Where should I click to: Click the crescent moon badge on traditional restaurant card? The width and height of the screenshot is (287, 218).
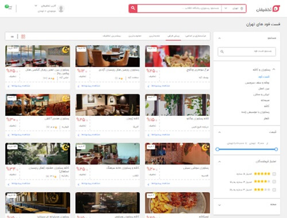65,99
